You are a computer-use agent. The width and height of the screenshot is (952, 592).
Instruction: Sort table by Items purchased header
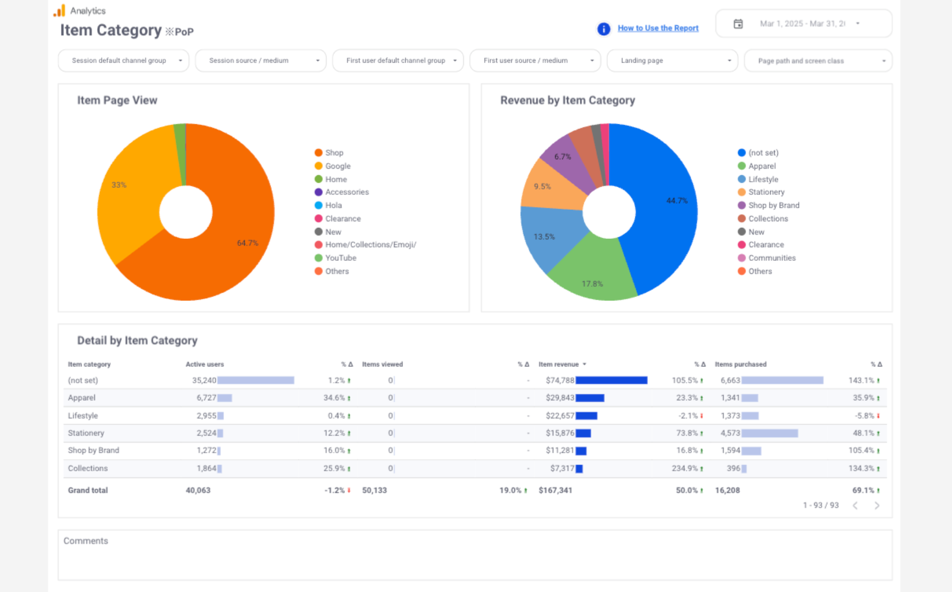[740, 365]
